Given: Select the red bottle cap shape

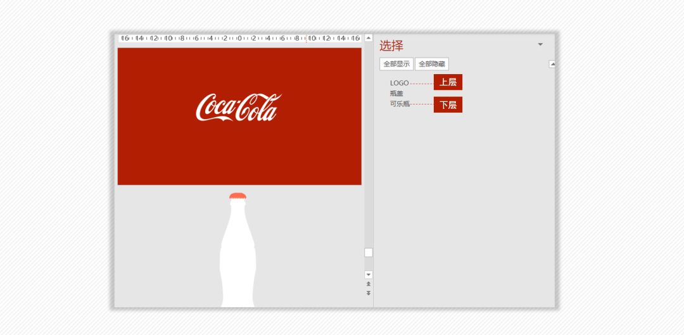Looking at the screenshot, I should [x=237, y=196].
